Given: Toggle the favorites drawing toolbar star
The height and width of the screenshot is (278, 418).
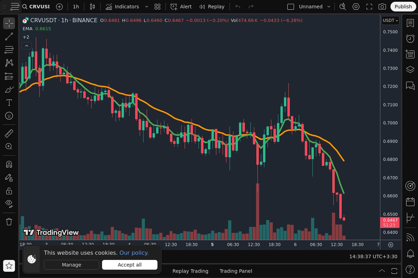Looking at the screenshot, I should 9,266.
